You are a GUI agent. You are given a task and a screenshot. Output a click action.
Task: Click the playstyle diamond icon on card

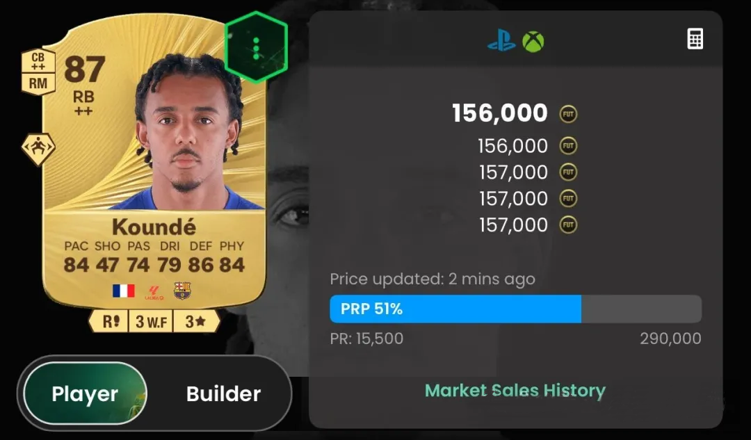pos(38,149)
